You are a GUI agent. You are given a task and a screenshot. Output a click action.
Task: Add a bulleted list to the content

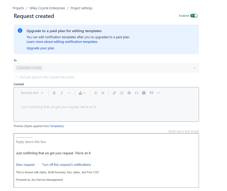pos(95,93)
